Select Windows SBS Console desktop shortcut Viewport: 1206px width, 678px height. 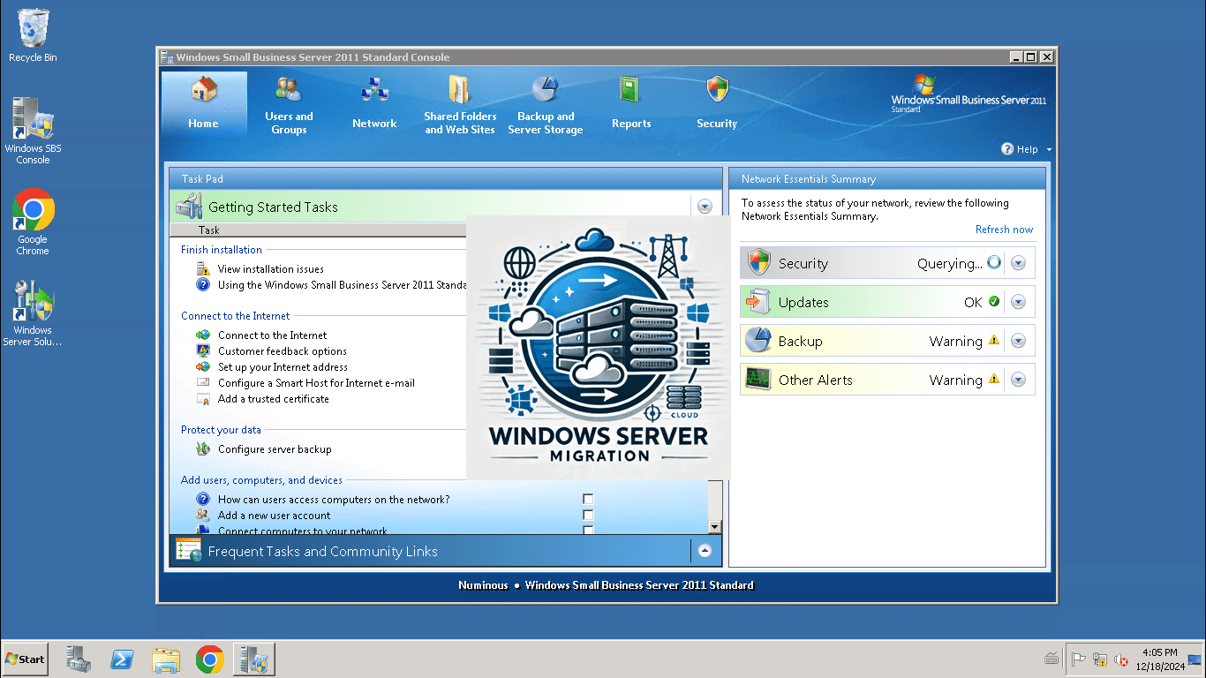33,131
